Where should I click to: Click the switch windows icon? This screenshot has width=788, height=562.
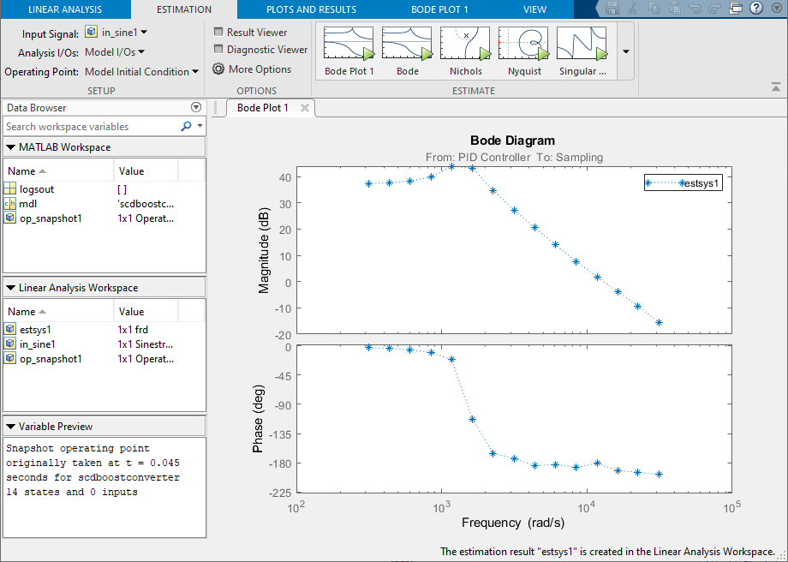(736, 8)
